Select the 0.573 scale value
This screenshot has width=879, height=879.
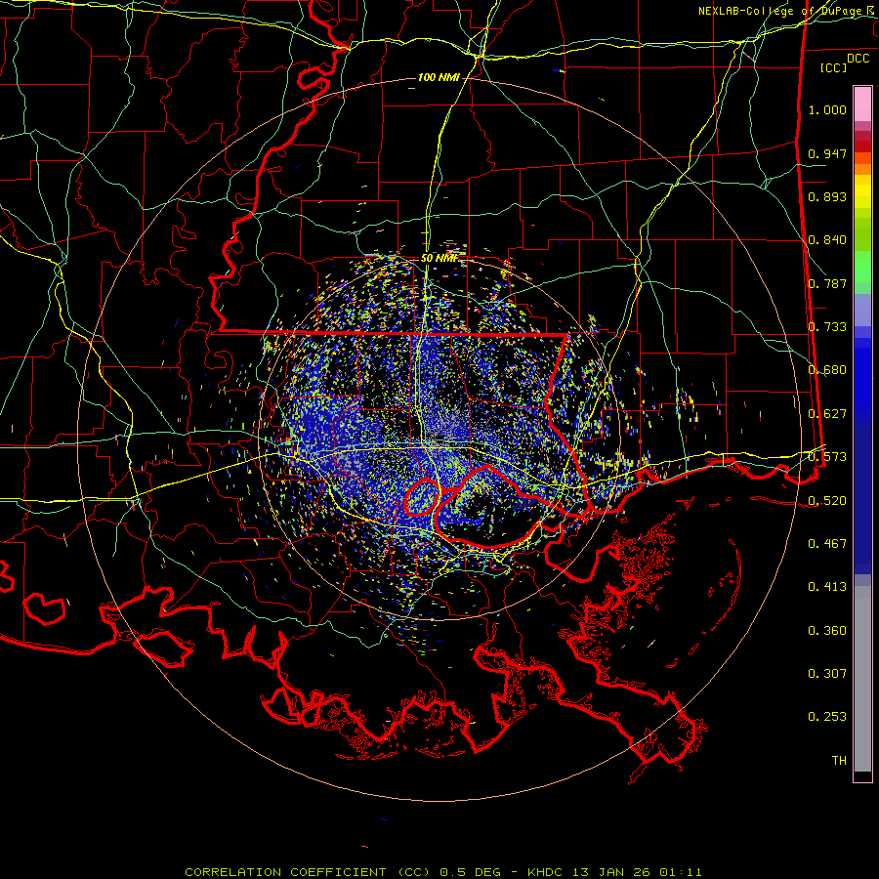(x=827, y=457)
